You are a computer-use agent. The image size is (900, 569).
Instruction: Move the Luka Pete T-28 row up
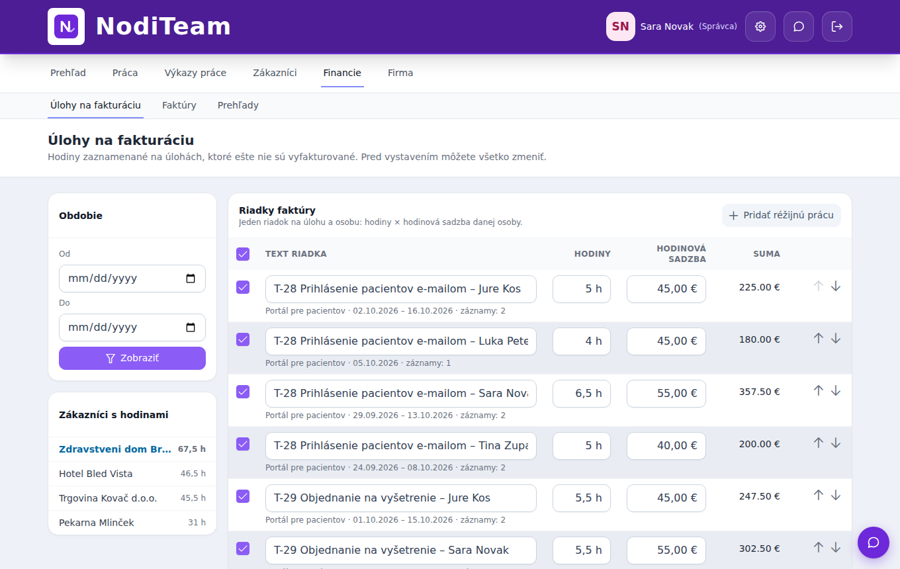pyautogui.click(x=819, y=338)
